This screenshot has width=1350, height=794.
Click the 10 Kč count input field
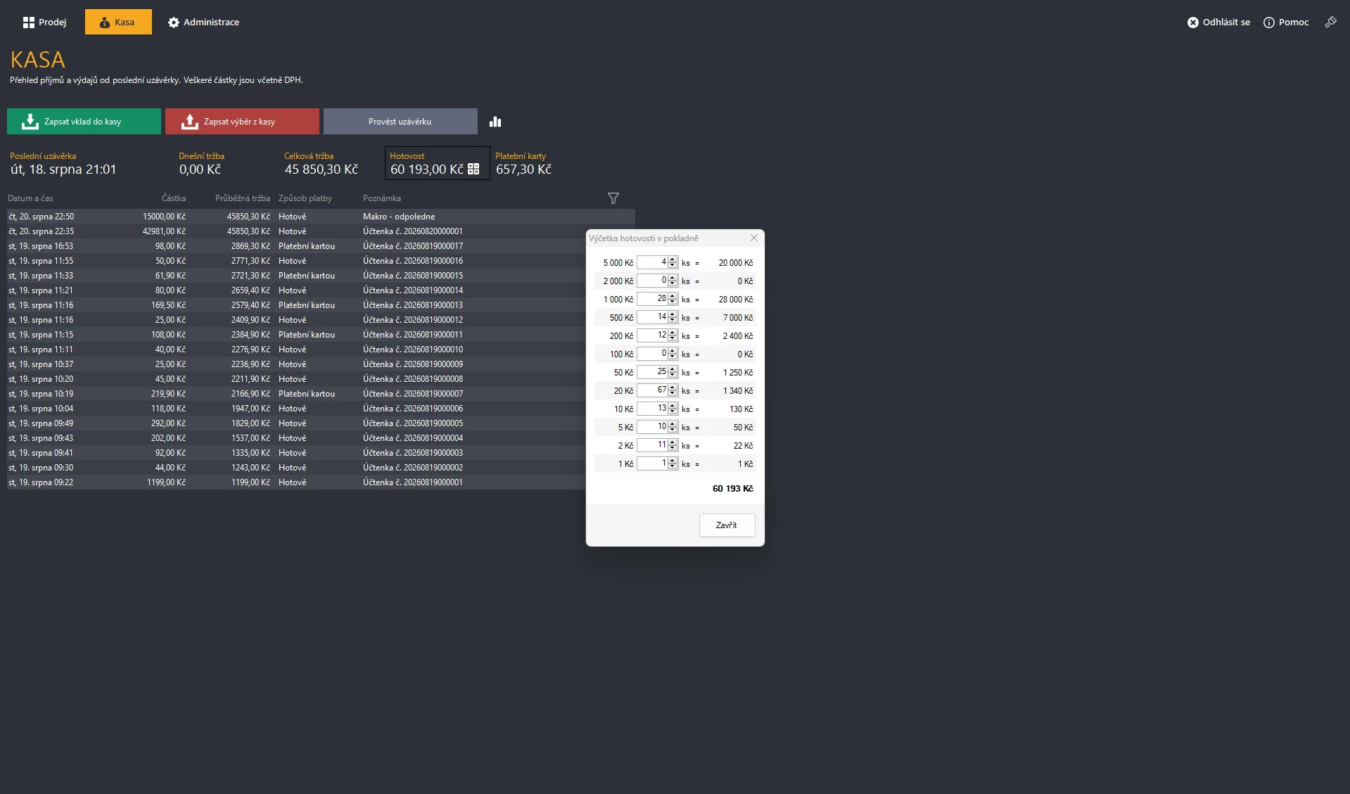tap(652, 409)
